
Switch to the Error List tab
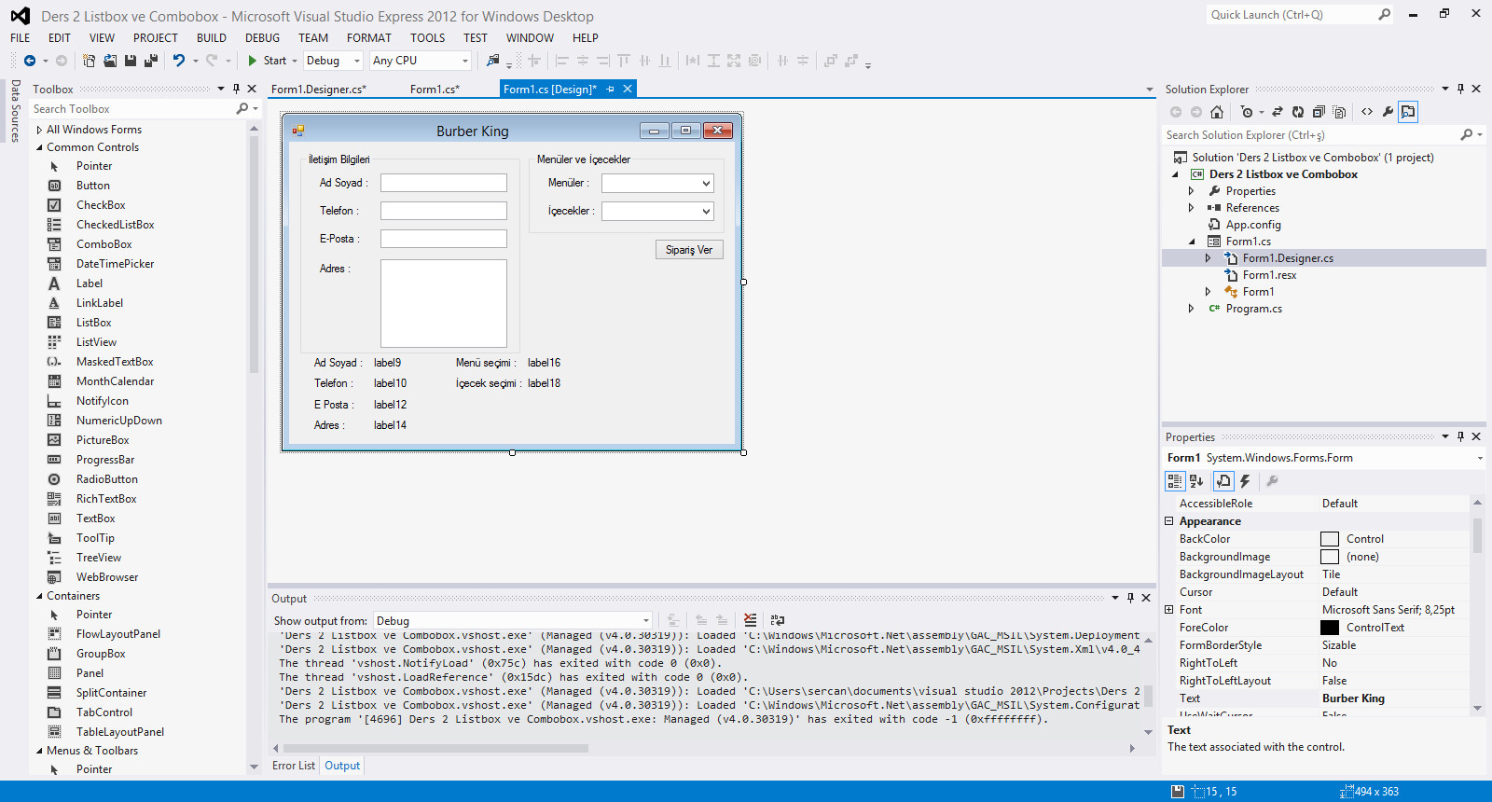(294, 766)
